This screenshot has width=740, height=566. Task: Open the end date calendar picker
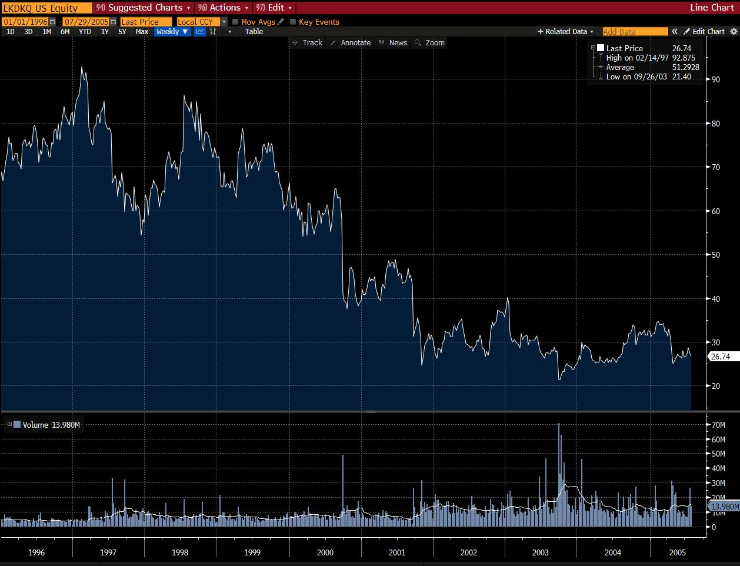point(113,22)
